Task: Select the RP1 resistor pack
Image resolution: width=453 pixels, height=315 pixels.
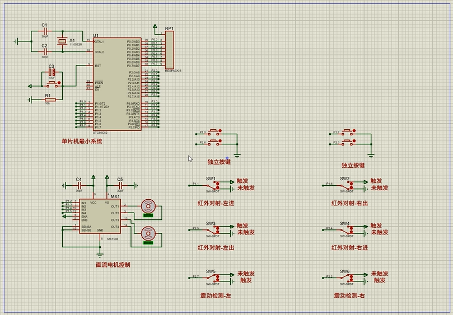Action: [x=169, y=50]
